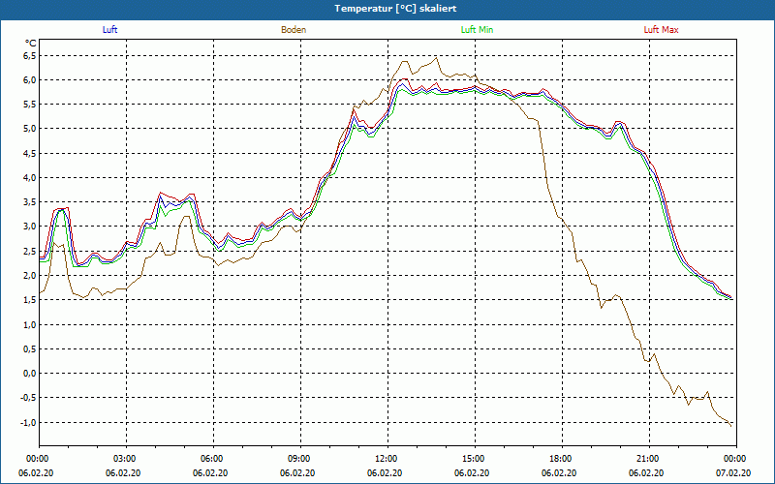This screenshot has width=775, height=484.
Task: Click the 06:00 time axis label
Action: pyautogui.click(x=210, y=459)
